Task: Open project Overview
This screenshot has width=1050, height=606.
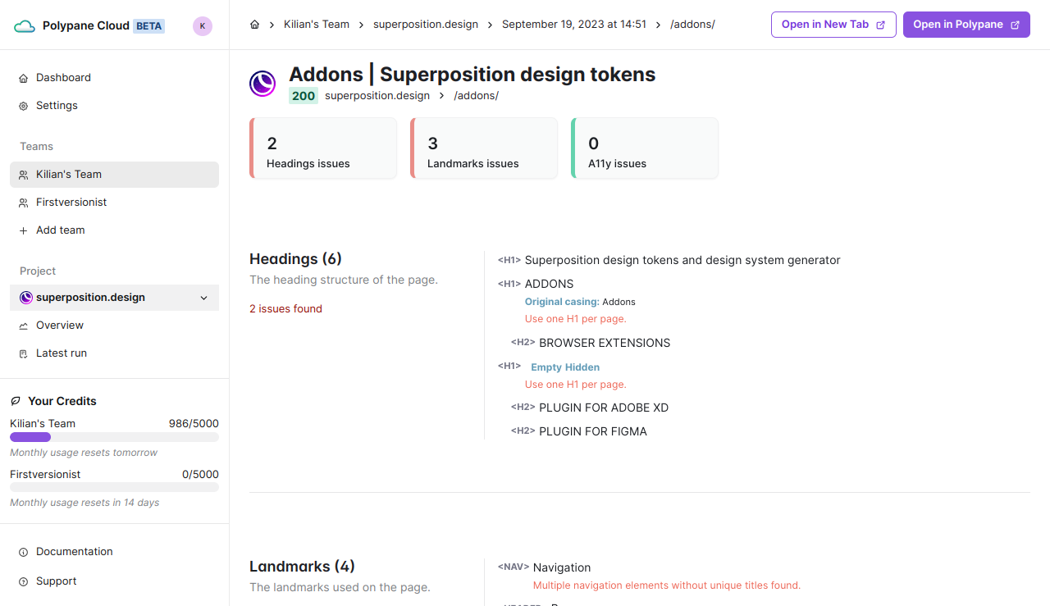Action: tap(115, 326)
